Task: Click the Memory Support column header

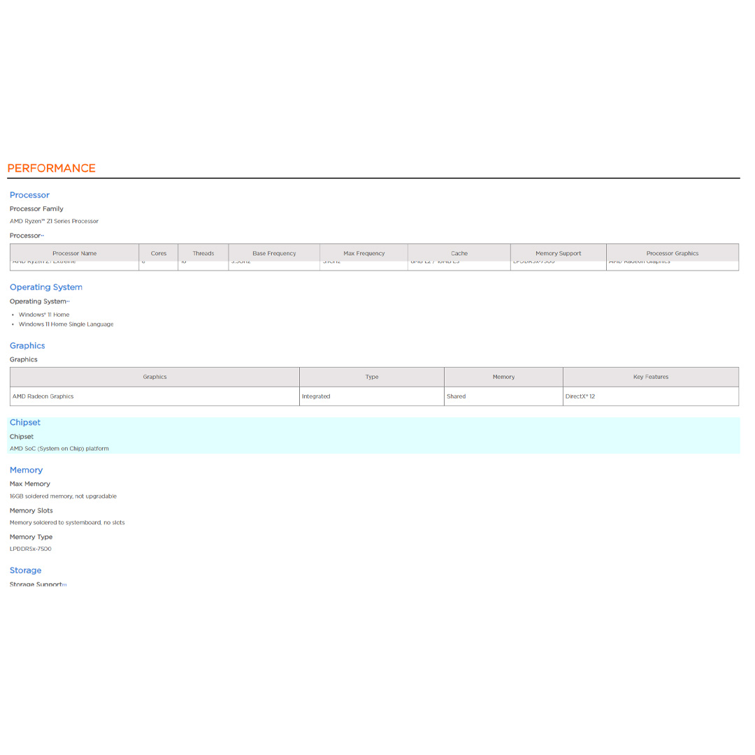Action: coord(558,253)
